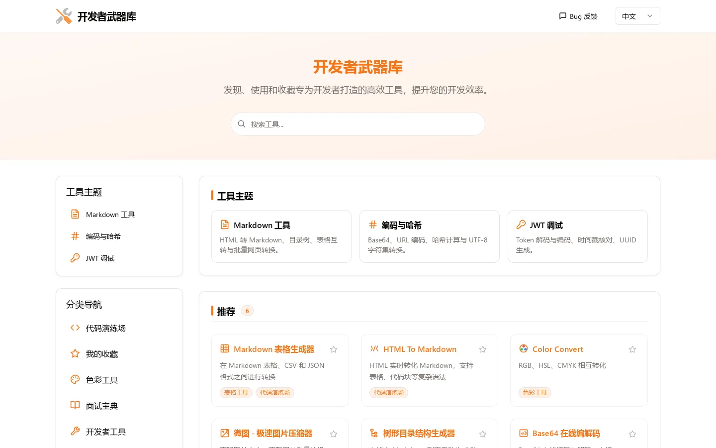
Task: Favorite the 树形目录结构生成器 tool
Action: coord(483,434)
